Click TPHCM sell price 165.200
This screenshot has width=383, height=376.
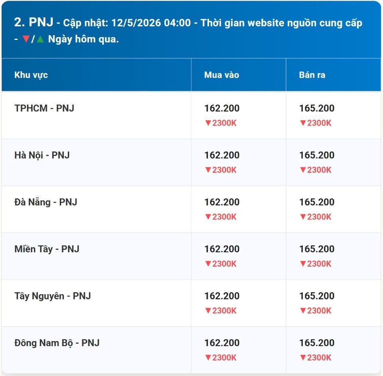[x=317, y=108]
